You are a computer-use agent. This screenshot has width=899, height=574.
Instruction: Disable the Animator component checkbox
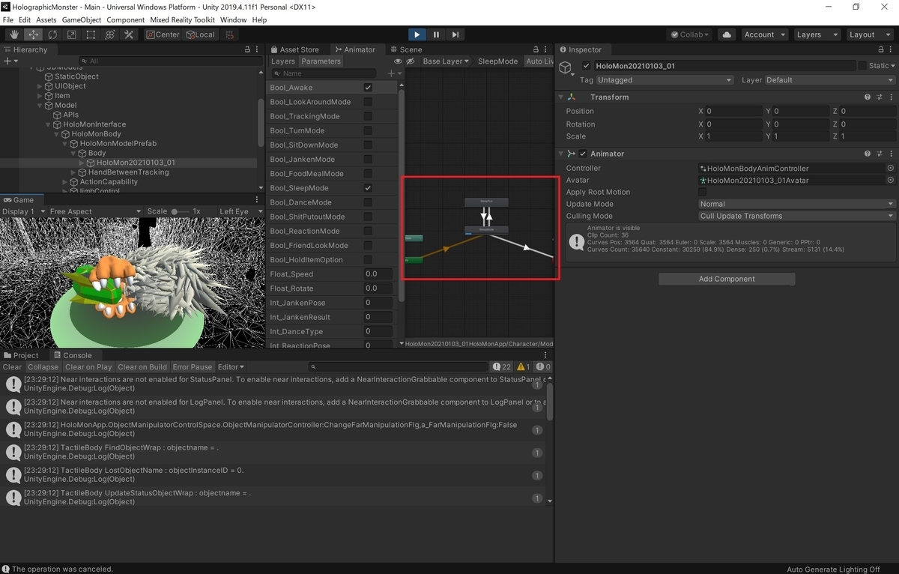pyautogui.click(x=583, y=154)
